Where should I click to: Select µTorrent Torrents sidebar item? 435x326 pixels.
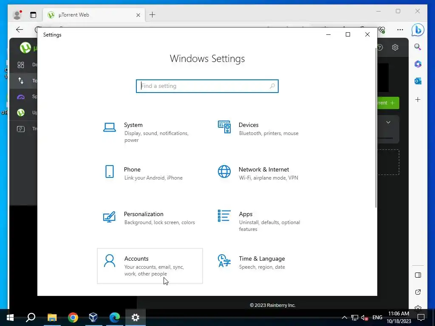click(23, 81)
